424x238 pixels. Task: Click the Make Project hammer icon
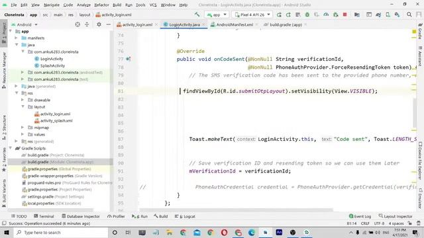coord(197,15)
